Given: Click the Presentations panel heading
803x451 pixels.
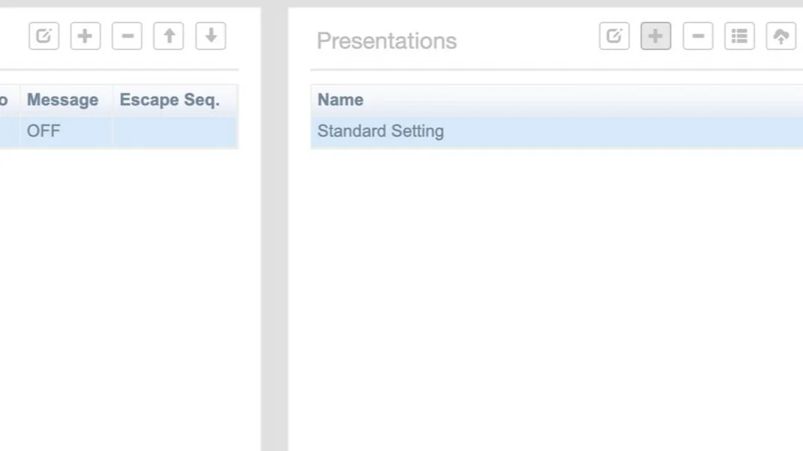Looking at the screenshot, I should [x=386, y=41].
